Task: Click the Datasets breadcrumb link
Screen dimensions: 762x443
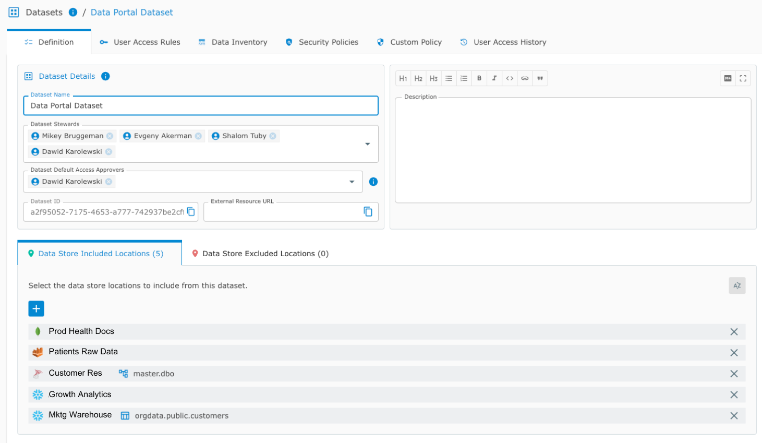Action: tap(44, 13)
